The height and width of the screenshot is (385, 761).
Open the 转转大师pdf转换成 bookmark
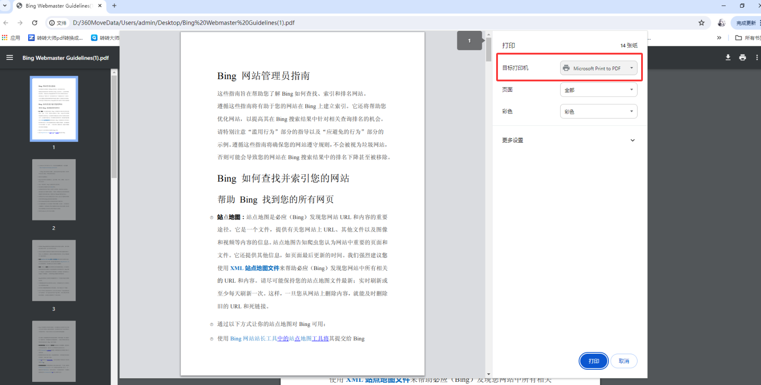pyautogui.click(x=56, y=38)
